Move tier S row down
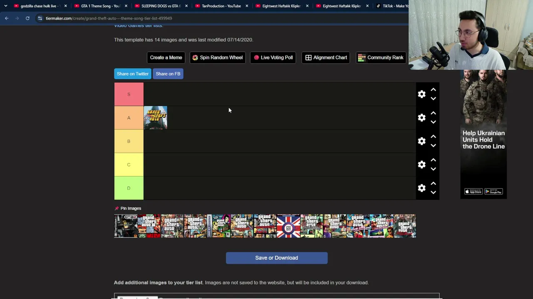 tap(433, 99)
